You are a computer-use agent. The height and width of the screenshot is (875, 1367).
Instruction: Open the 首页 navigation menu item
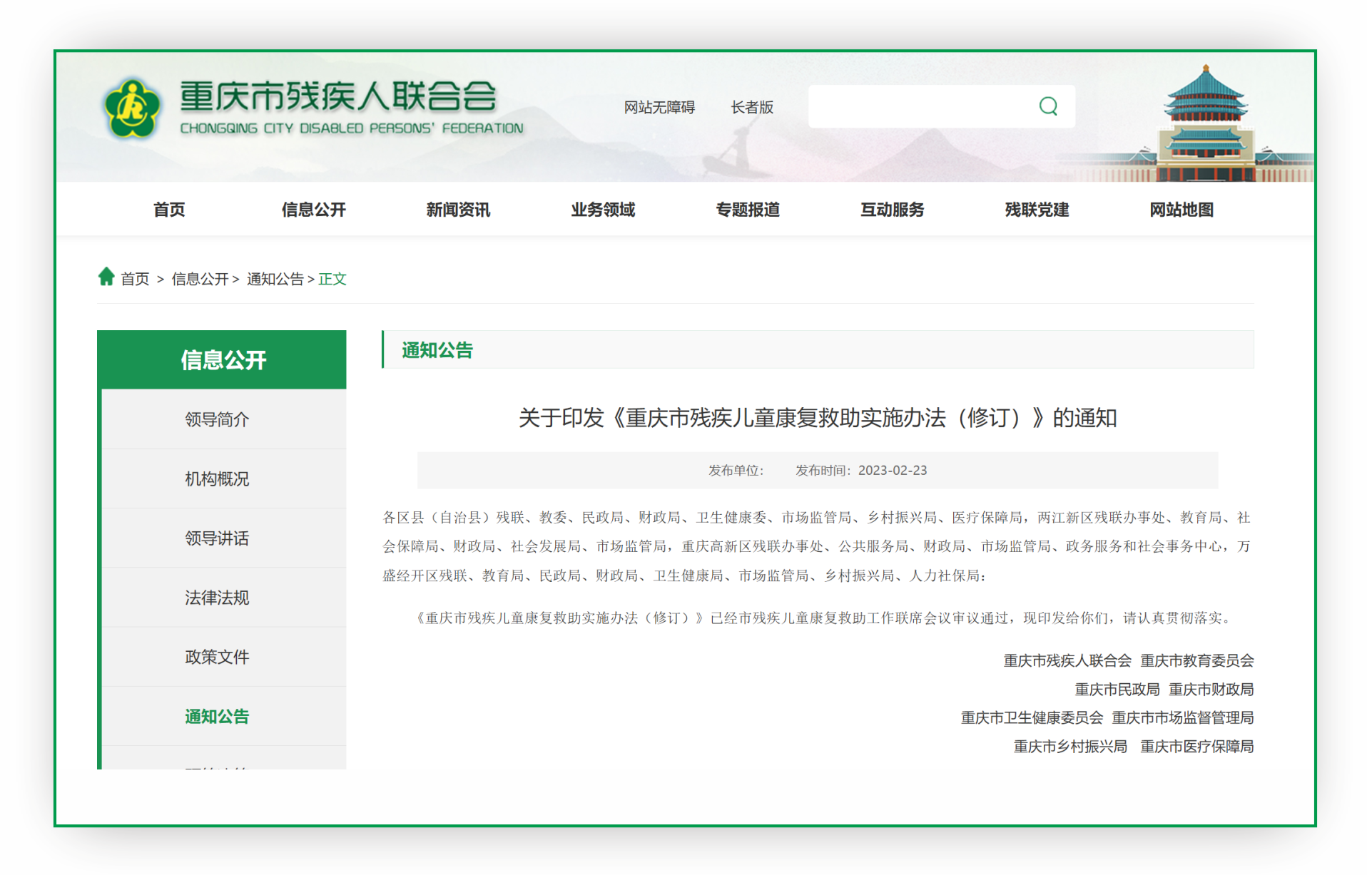[x=169, y=210]
